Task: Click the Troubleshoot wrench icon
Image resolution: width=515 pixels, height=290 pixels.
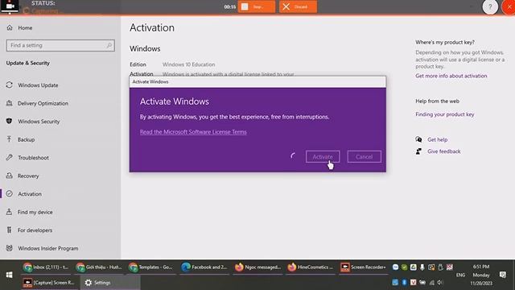Action: [9, 157]
